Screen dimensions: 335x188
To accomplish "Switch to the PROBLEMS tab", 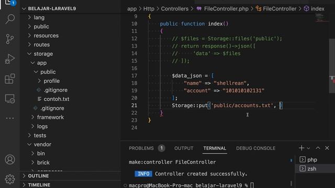I will [x=141, y=148].
